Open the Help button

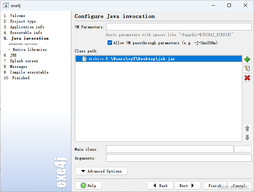coord(88,186)
